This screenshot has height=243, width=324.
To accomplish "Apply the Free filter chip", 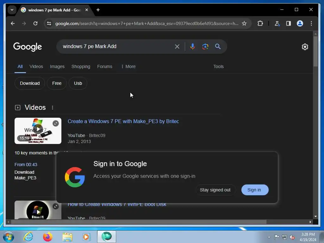I will (x=57, y=83).
